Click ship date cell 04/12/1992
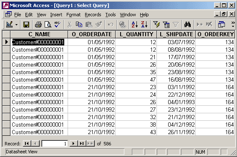The image size is (237, 157). tap(176, 125)
